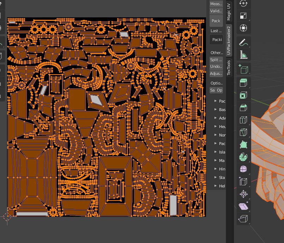Select the Measure ruler tool
284x243 pixels.
tap(243, 55)
